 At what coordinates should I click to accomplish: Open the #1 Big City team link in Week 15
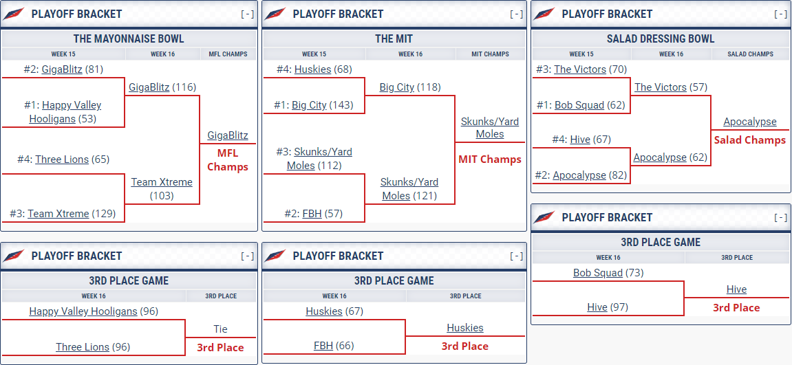coord(309,105)
